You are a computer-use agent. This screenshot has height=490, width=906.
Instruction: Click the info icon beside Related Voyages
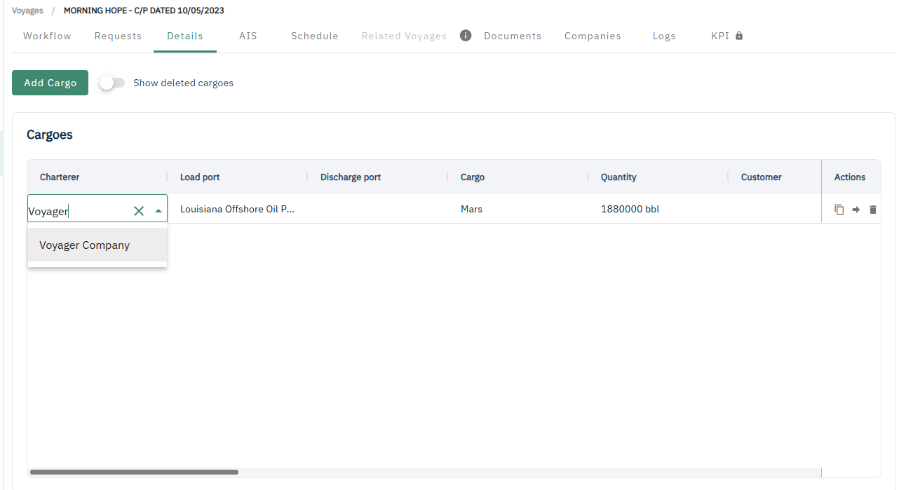pyautogui.click(x=466, y=36)
